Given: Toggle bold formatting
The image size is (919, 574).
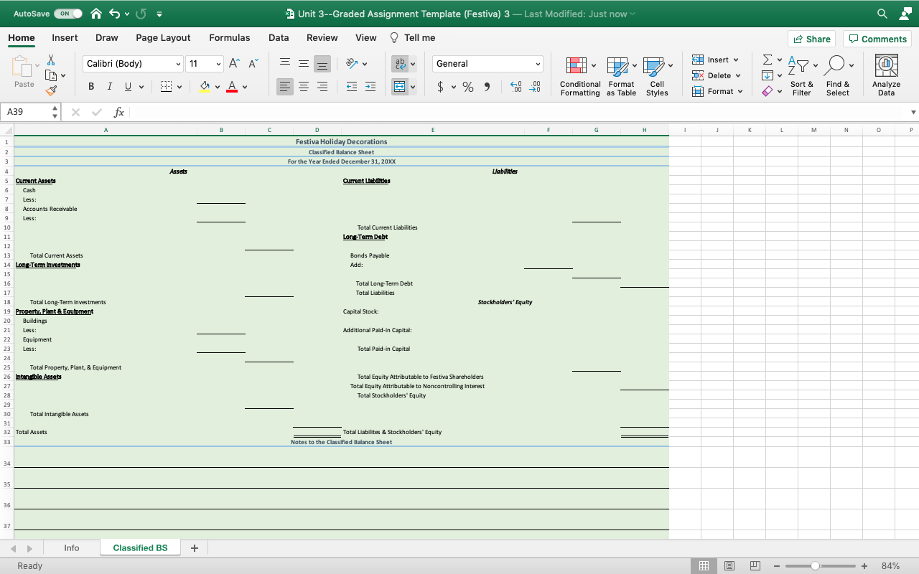Looking at the screenshot, I should pyautogui.click(x=91, y=87).
